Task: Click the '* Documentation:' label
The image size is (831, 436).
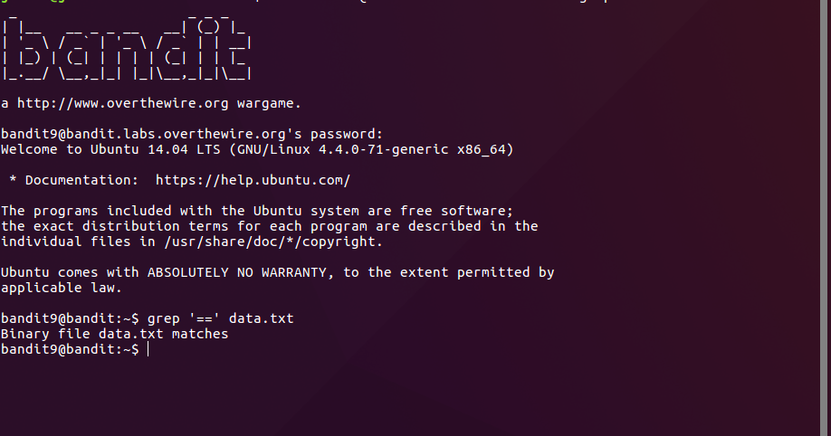Action: tap(74, 180)
